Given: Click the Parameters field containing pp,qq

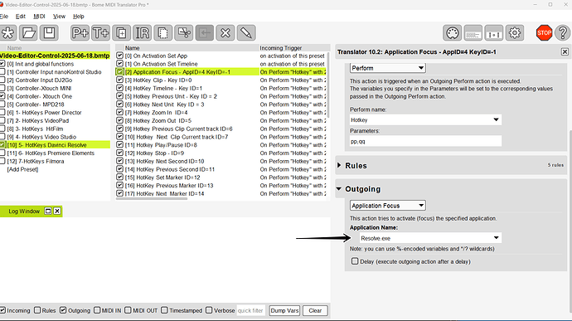Looking at the screenshot, I should click(x=425, y=141).
